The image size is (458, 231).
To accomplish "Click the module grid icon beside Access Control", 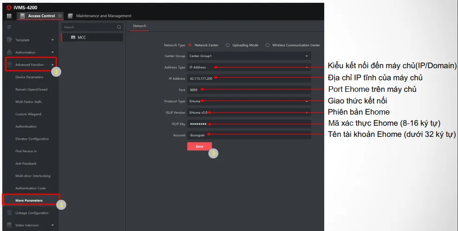I will pos(9,16).
